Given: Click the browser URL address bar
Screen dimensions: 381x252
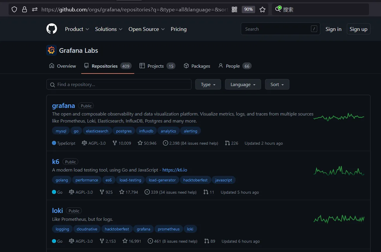Looking at the screenshot, I should tap(134, 9).
